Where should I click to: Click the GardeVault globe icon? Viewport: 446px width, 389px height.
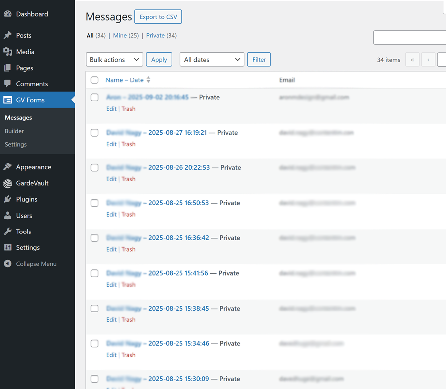coord(8,183)
